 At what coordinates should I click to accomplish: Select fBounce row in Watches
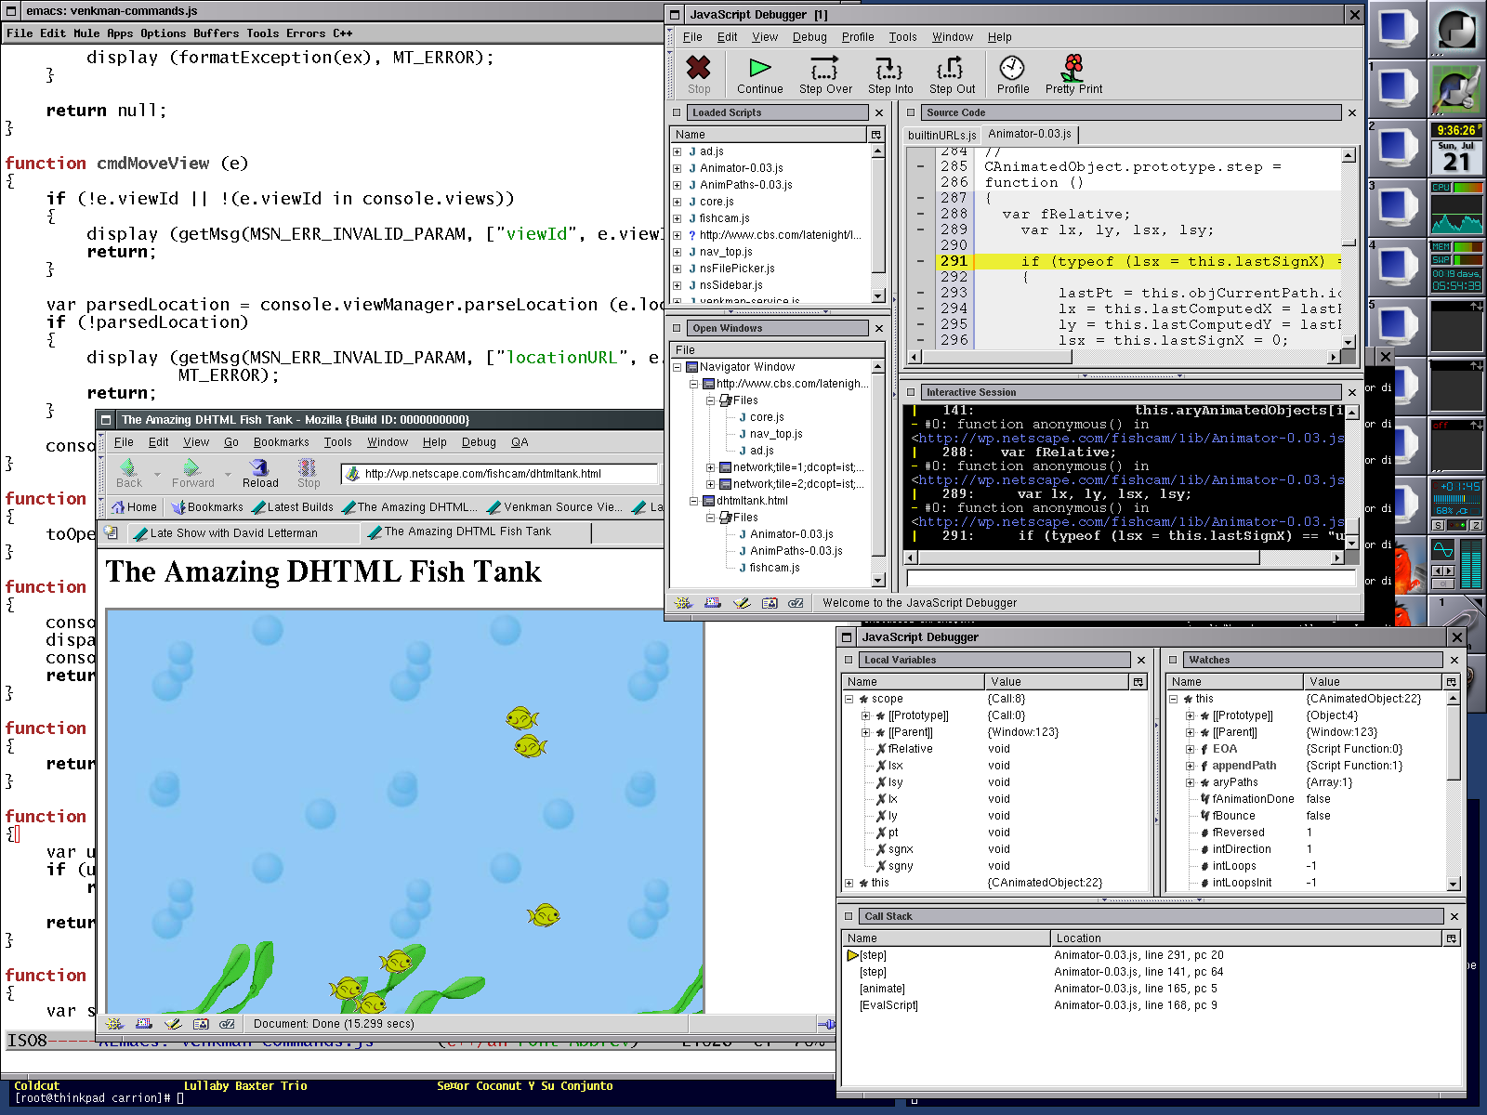pyautogui.click(x=1307, y=816)
